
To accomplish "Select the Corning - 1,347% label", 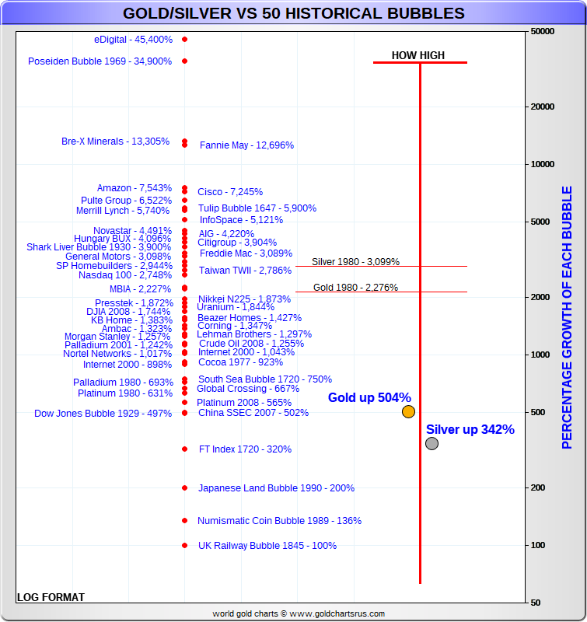I will coord(235,326).
